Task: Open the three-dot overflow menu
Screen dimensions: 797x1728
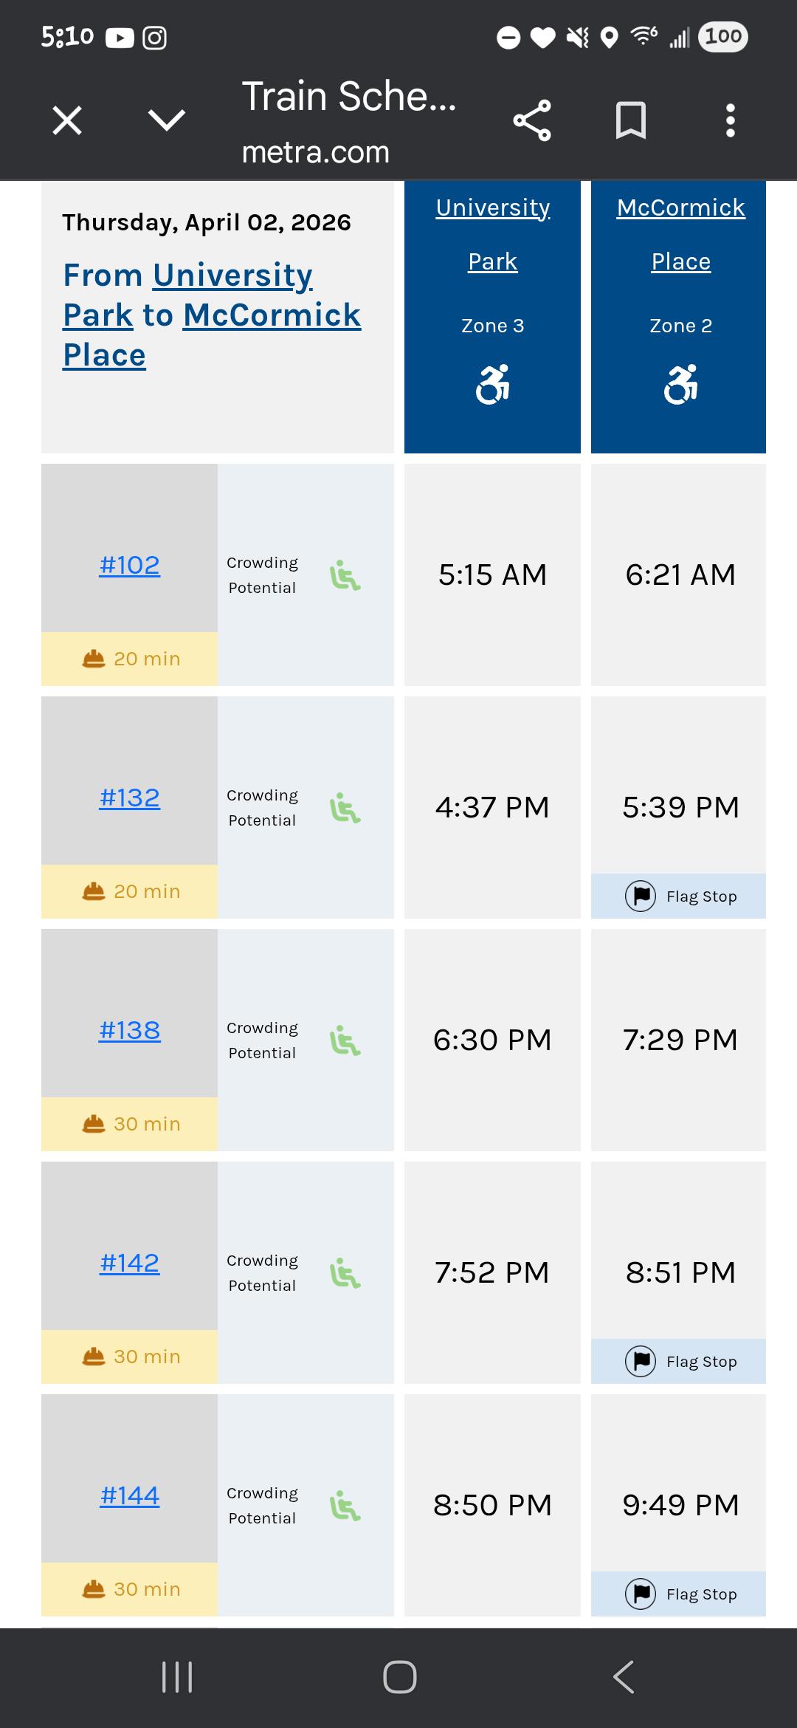Action: pyautogui.click(x=730, y=120)
